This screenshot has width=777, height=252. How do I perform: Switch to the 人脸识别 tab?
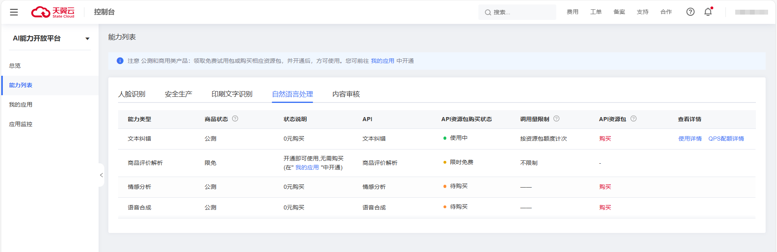click(131, 94)
